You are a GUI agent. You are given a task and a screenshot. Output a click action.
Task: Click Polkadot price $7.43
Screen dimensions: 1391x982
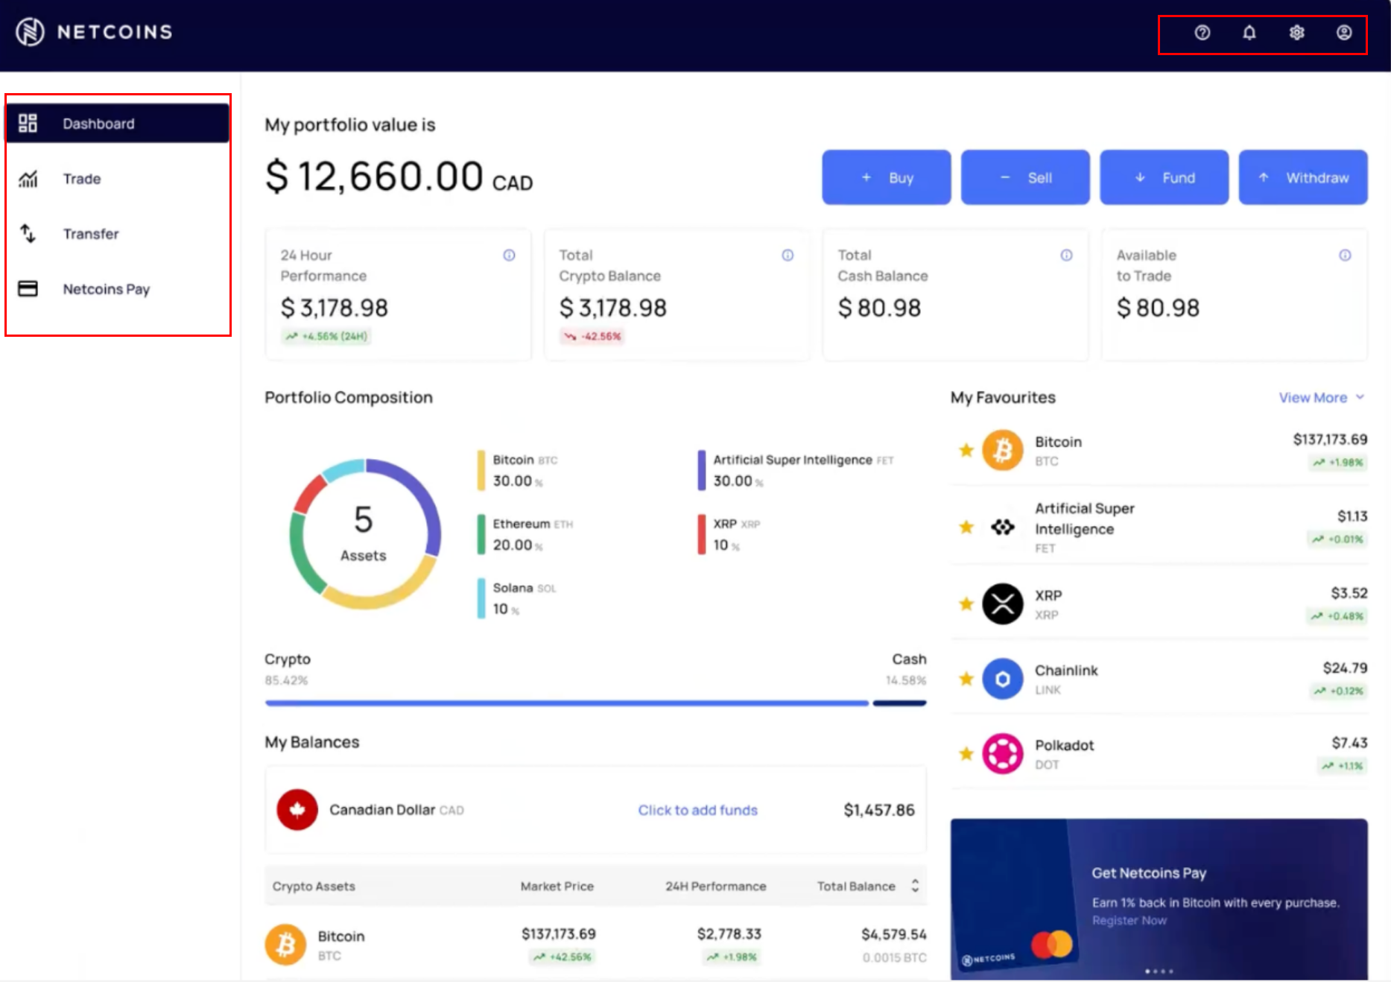click(1349, 742)
